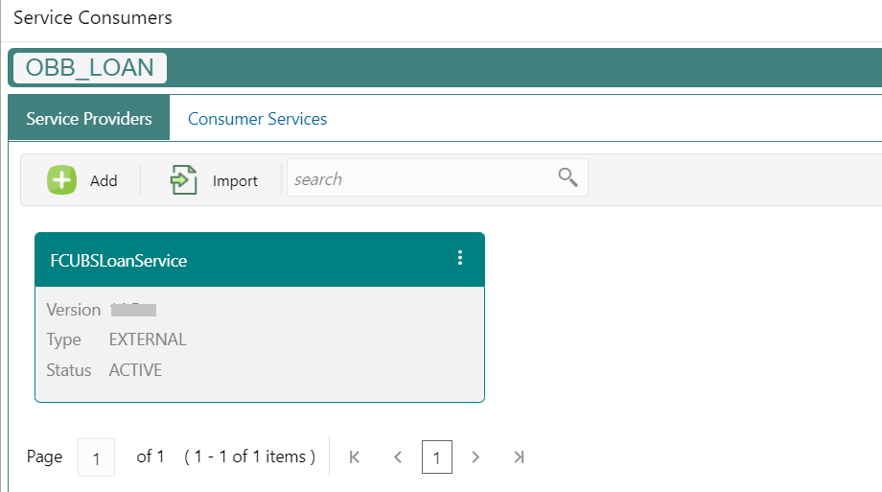This screenshot has height=492, width=882.
Task: Click the Page number input box
Action: pos(96,457)
